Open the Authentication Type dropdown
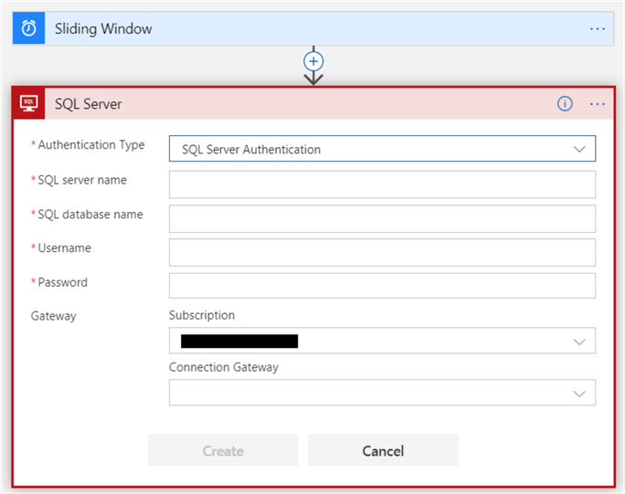 tap(382, 149)
